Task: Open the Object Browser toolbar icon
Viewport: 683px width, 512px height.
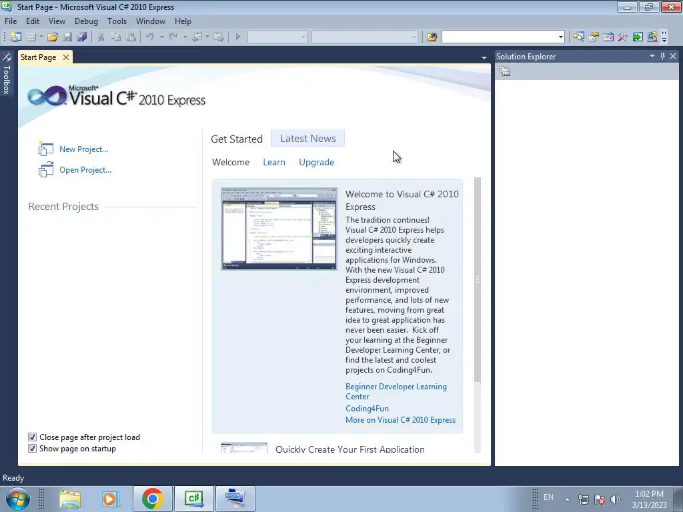Action: [608, 37]
